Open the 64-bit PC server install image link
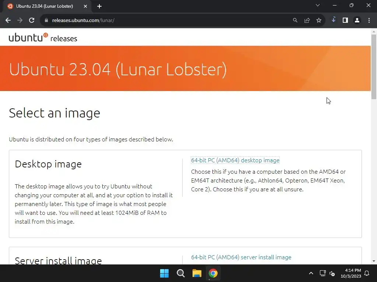This screenshot has height=282, width=377. (x=241, y=257)
